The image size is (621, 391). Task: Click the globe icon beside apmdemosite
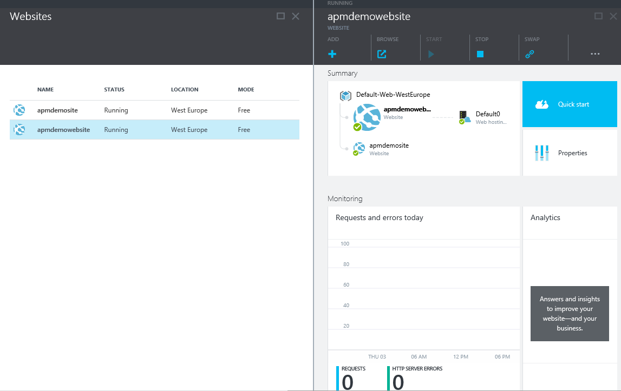19,110
